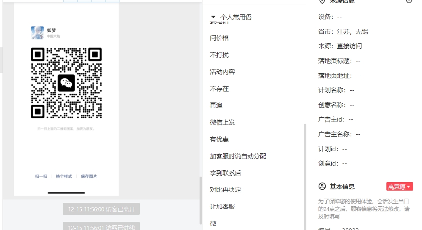Click the 广告主名称 field
The image size is (422, 230).
339,134
